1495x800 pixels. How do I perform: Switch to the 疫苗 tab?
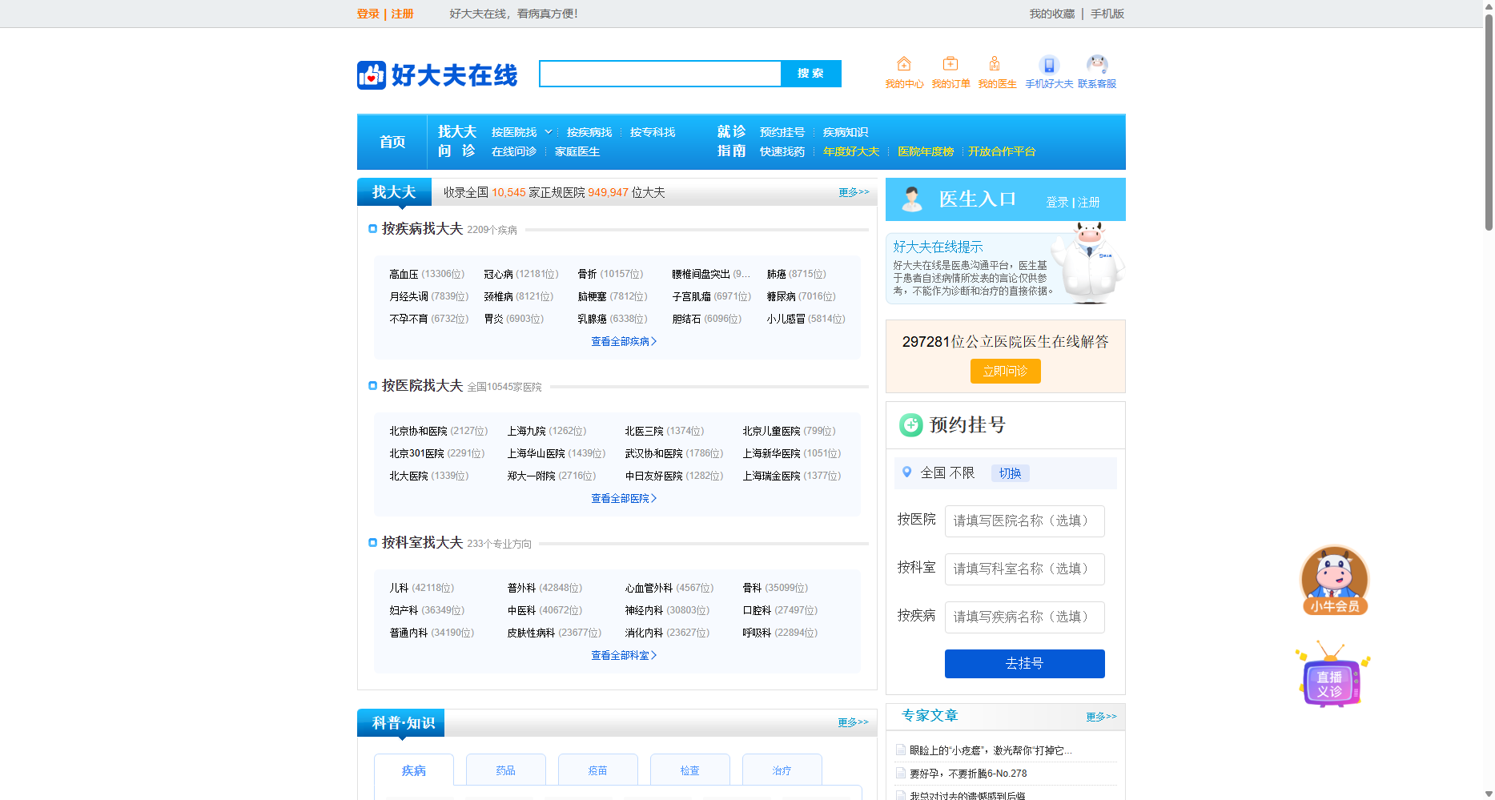coord(598,770)
